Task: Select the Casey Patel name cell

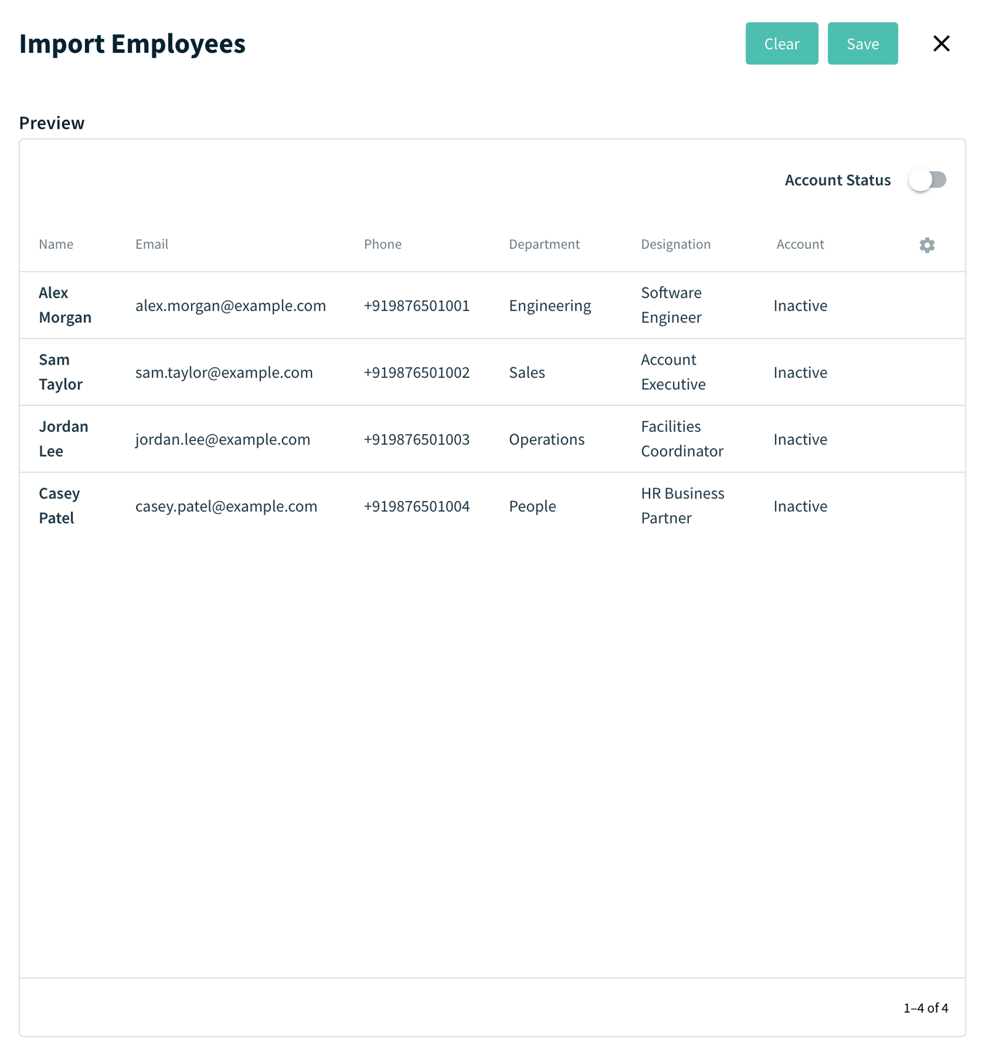Action: [x=59, y=506]
